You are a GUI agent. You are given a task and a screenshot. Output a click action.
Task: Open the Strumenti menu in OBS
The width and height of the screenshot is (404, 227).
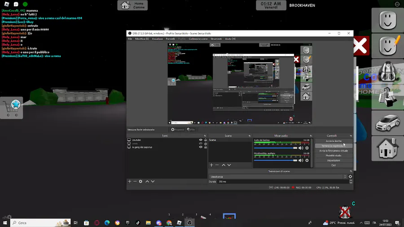216,39
